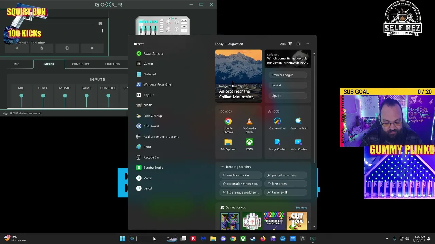Click trending search taylor swift
This screenshot has width=435, height=244.
click(286, 192)
